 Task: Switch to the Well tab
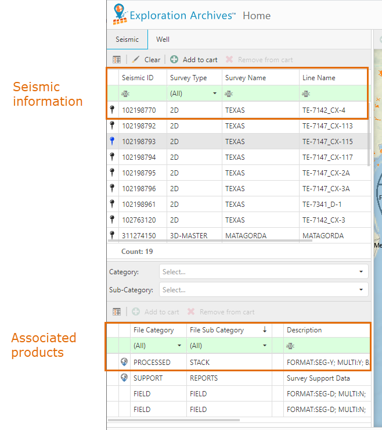coord(163,40)
